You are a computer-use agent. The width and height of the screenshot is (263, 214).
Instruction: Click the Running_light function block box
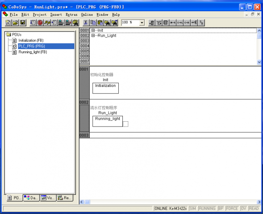tap(108, 121)
